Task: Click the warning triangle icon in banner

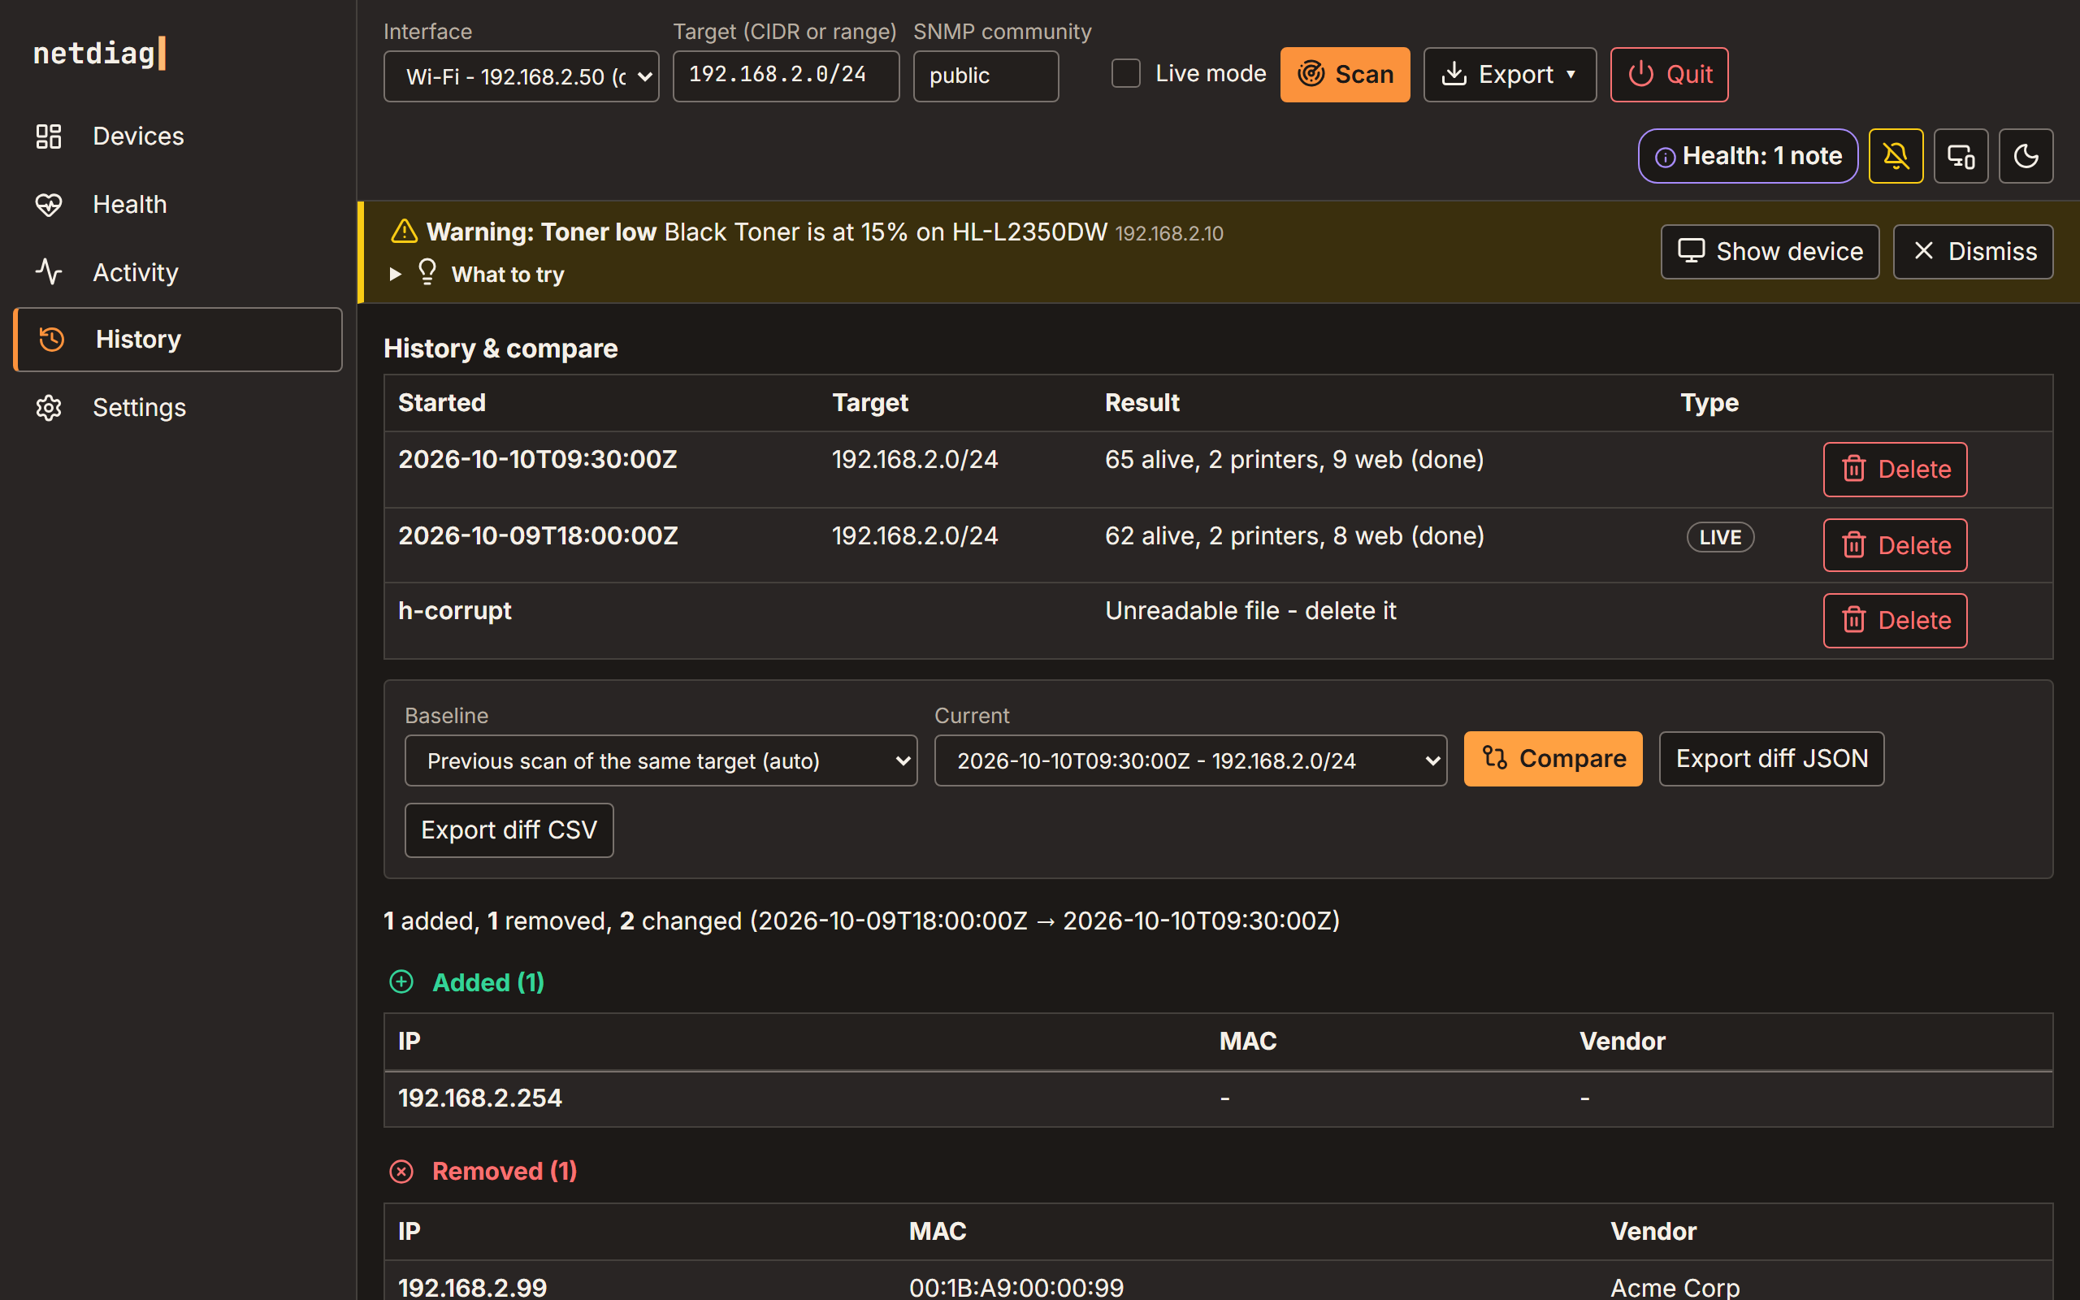Action: coord(404,232)
